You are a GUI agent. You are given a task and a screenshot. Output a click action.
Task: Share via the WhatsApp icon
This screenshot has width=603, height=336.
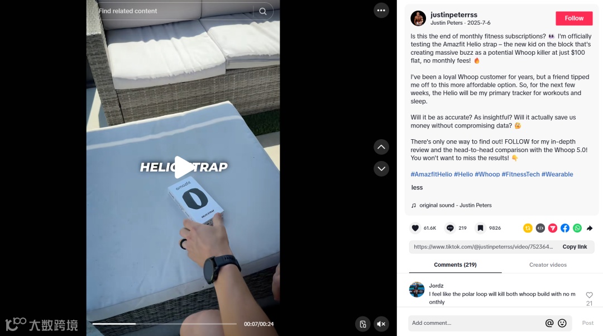577,228
